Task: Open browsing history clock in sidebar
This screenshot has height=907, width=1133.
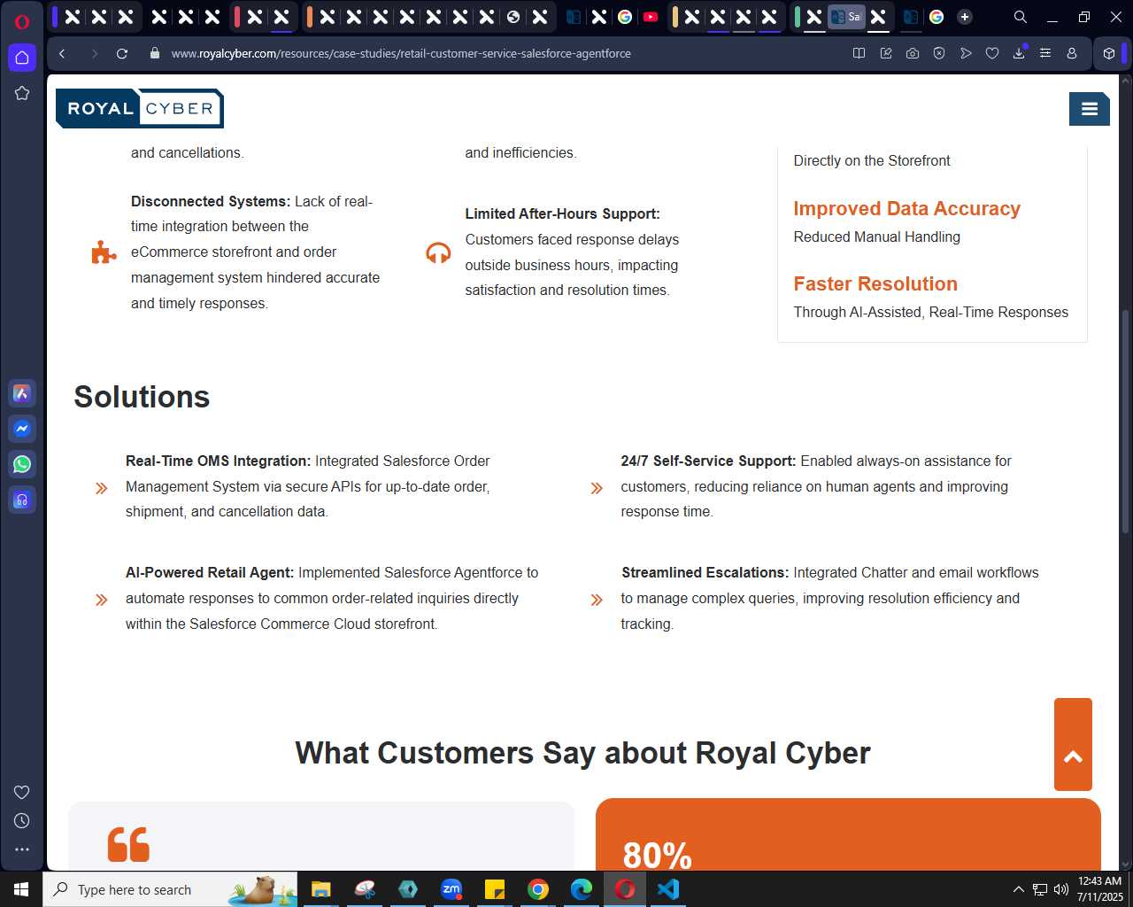Action: pyautogui.click(x=22, y=821)
